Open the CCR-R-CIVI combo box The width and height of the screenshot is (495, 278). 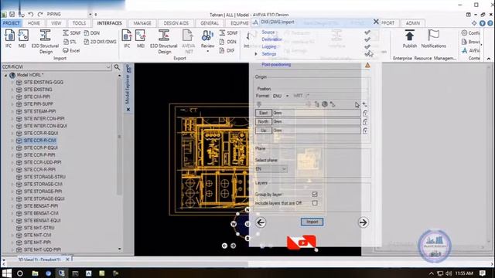(56, 67)
